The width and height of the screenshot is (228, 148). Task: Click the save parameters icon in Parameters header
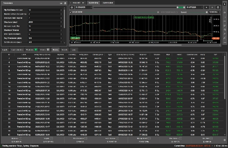tap(65, 3)
